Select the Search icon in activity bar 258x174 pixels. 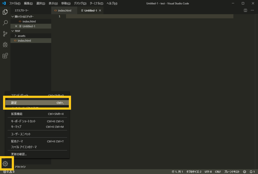coord(5,23)
